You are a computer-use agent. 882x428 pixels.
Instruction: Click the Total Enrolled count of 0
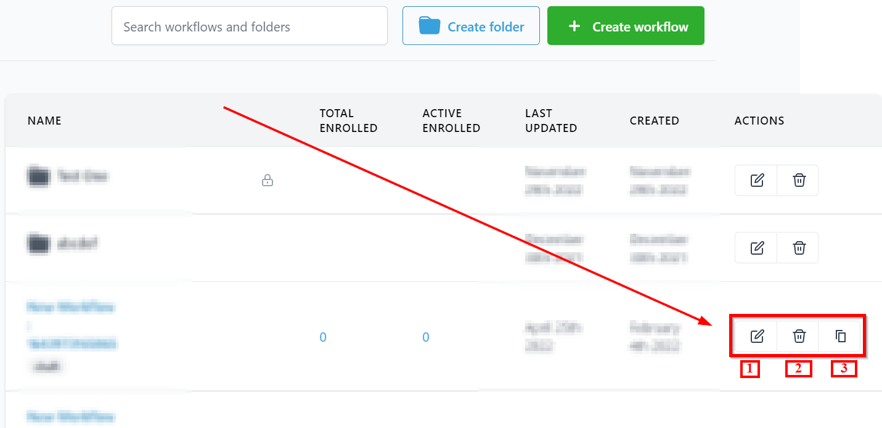[323, 337]
